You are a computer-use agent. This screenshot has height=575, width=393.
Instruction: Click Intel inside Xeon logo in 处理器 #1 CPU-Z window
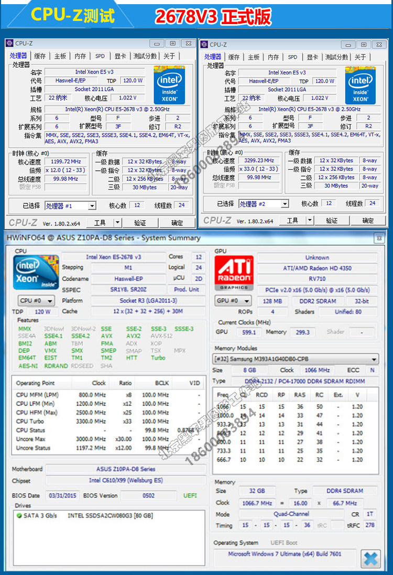[x=169, y=85]
